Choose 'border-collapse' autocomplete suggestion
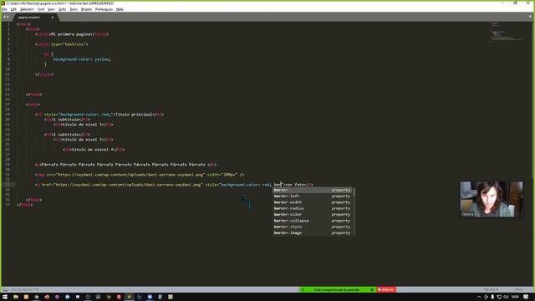This screenshot has height=301, width=535. tap(313, 221)
